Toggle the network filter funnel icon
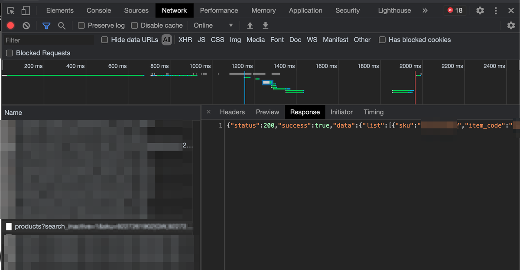This screenshot has height=270, width=520. pyautogui.click(x=46, y=26)
